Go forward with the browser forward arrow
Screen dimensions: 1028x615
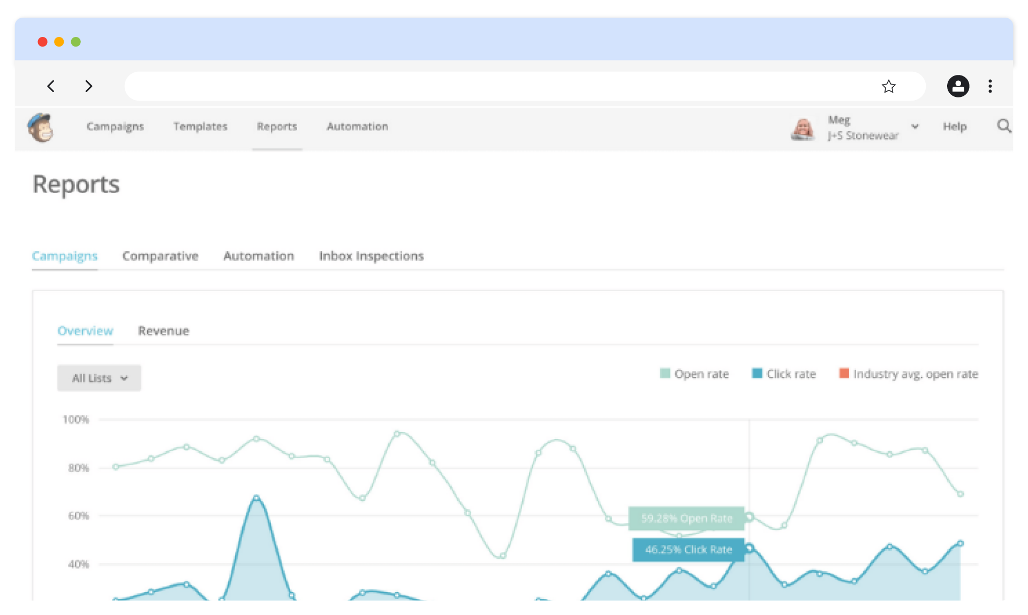tap(89, 86)
